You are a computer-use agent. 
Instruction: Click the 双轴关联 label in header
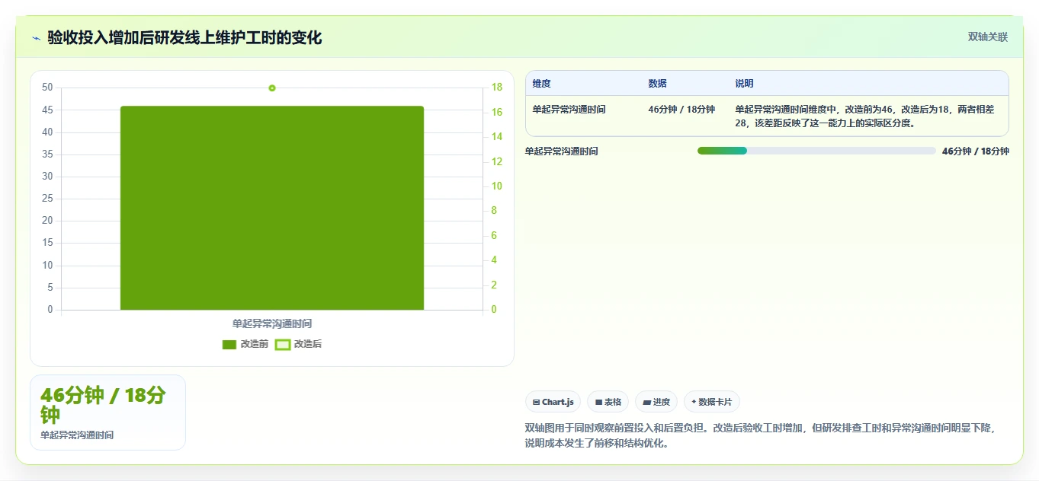point(988,37)
